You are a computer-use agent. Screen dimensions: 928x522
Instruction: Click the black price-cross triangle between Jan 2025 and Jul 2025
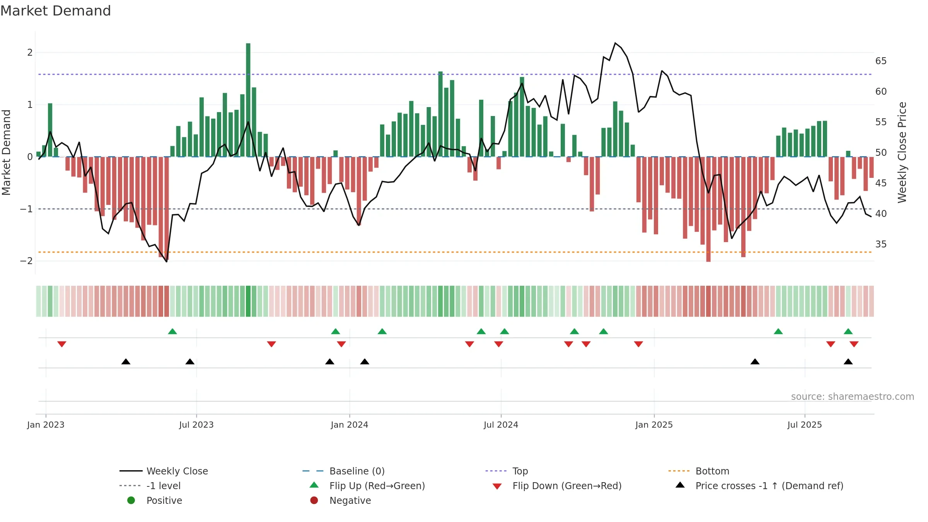[x=755, y=362]
